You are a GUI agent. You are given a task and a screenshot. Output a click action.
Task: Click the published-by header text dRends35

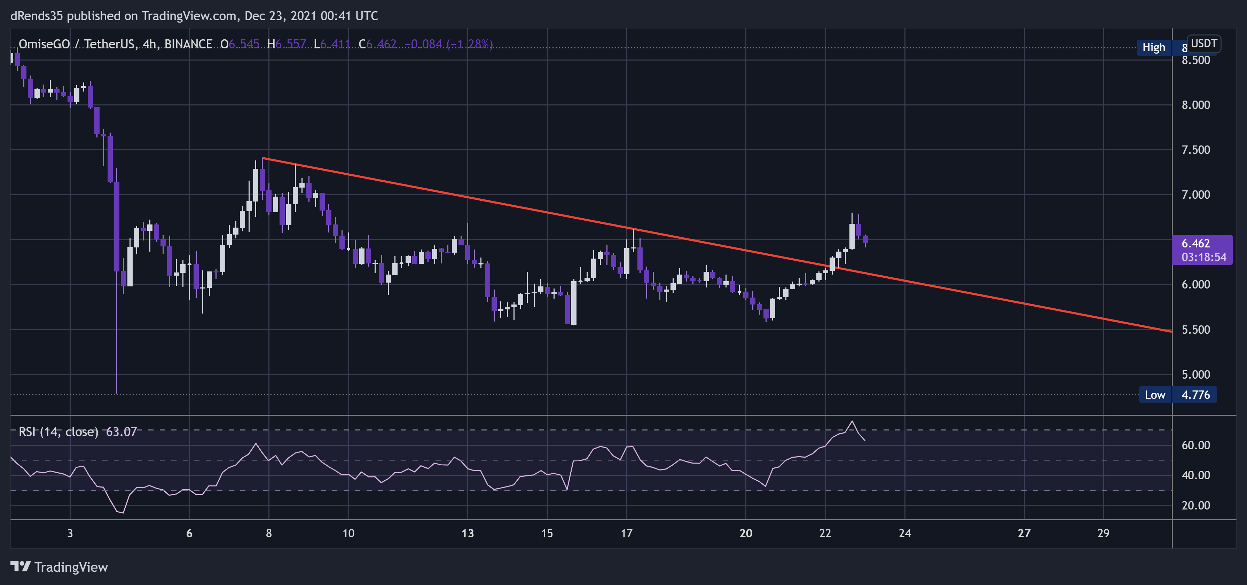[x=37, y=16]
